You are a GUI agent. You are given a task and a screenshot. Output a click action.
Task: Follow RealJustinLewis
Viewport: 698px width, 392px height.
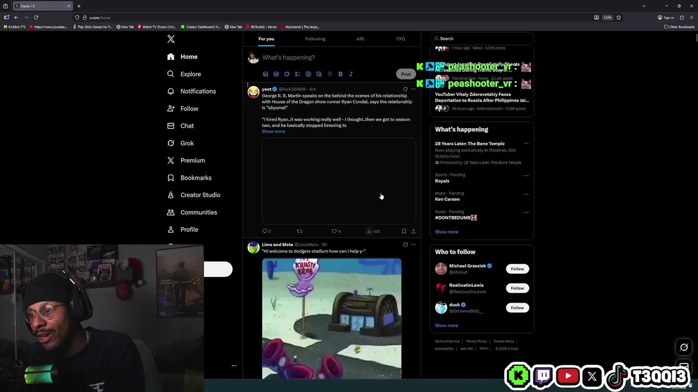(x=518, y=288)
